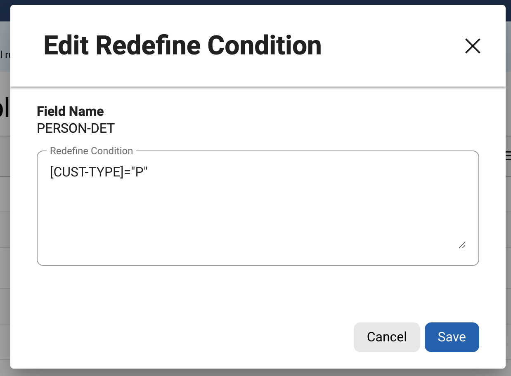
Task: Click the CUST-TYPE text in the condition
Action: click(88, 173)
